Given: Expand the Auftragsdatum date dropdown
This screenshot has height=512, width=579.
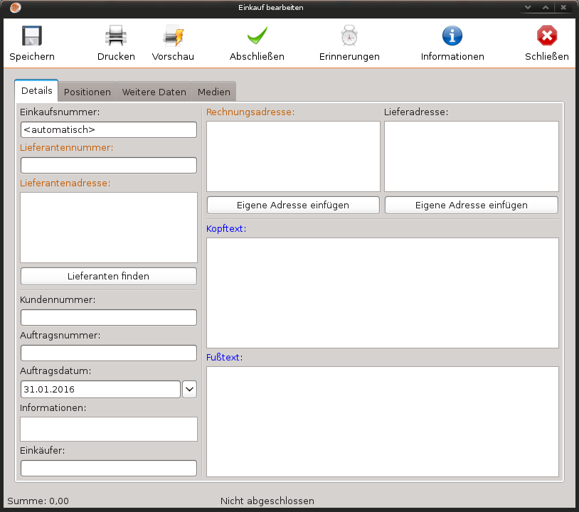Looking at the screenshot, I should (190, 389).
